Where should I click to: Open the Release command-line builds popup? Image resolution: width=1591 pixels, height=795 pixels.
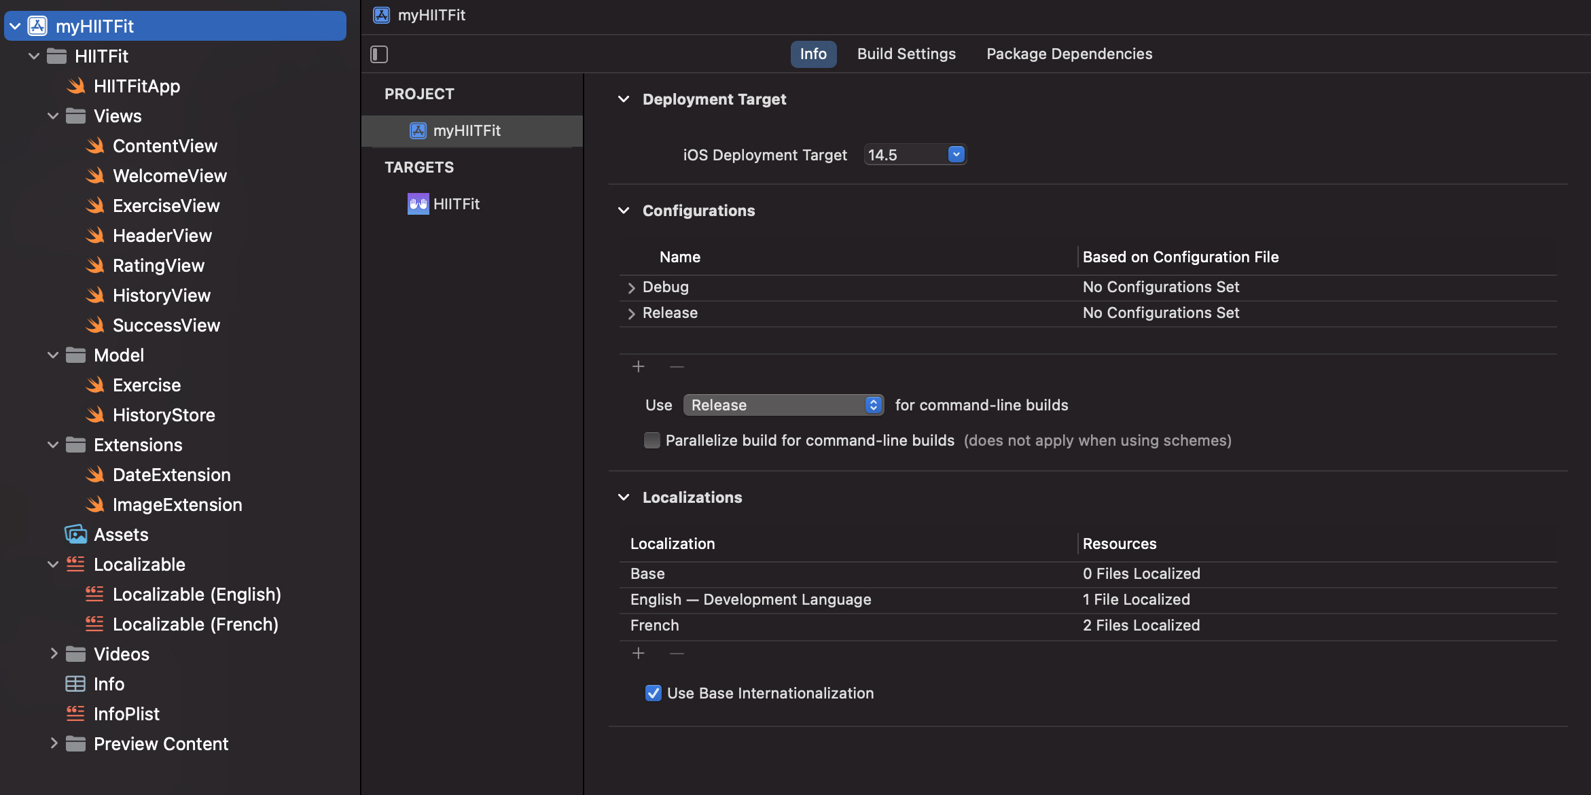(x=783, y=405)
